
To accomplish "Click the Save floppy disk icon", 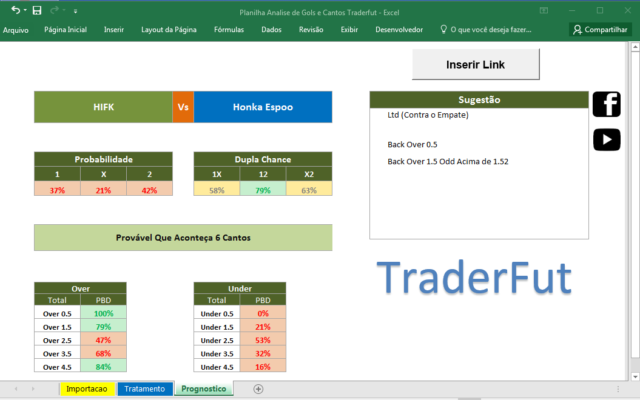I will (37, 10).
